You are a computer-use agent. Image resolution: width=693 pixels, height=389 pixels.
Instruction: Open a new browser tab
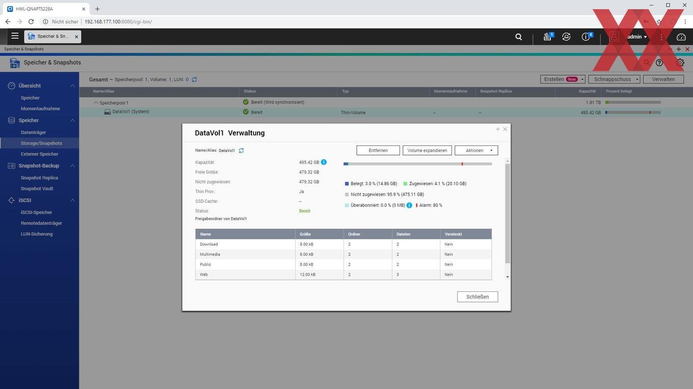(97, 9)
